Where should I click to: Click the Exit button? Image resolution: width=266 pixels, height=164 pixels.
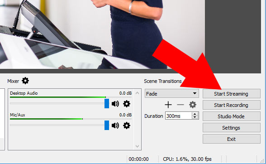(232, 139)
